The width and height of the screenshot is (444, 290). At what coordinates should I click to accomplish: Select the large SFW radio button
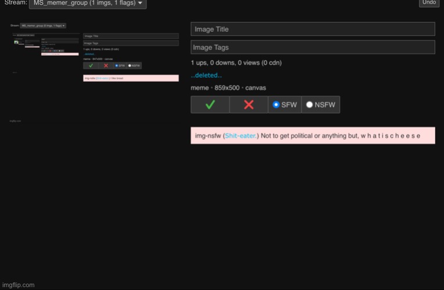(276, 104)
